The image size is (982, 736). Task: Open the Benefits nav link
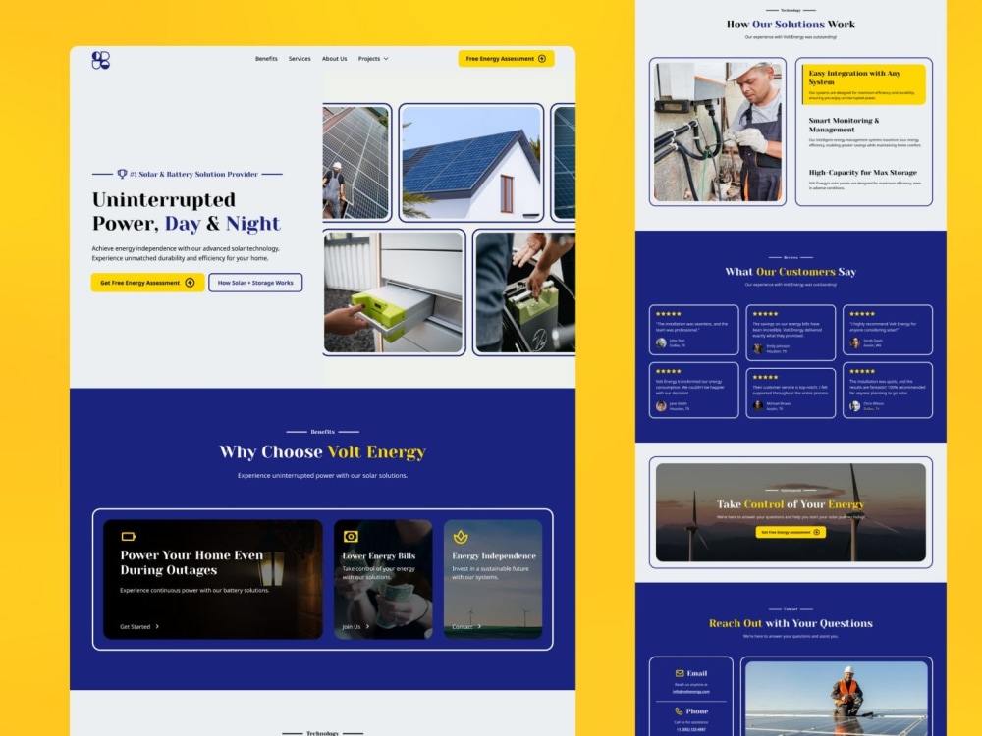tap(266, 59)
